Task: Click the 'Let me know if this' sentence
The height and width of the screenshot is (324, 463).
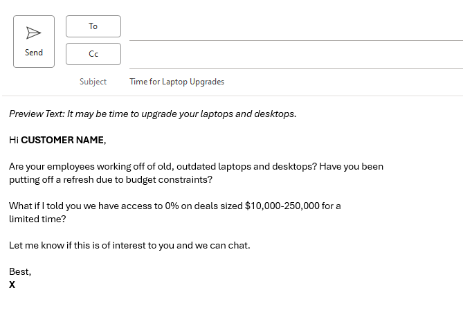Action: pyautogui.click(x=55, y=245)
